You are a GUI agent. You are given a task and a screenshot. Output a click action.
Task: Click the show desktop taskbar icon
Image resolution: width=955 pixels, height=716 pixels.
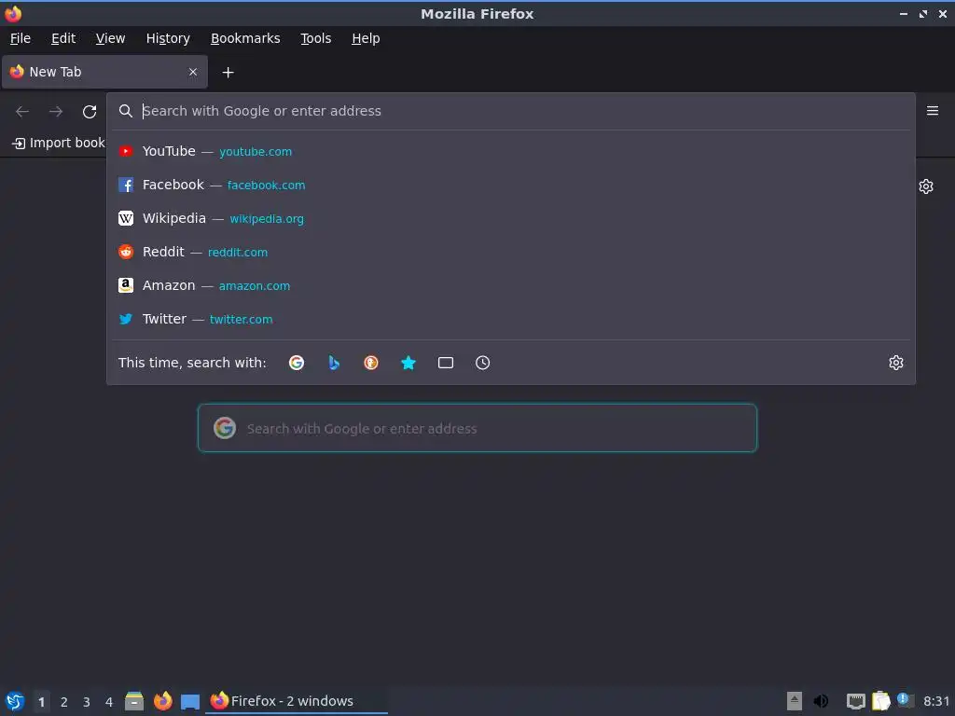[190, 702]
